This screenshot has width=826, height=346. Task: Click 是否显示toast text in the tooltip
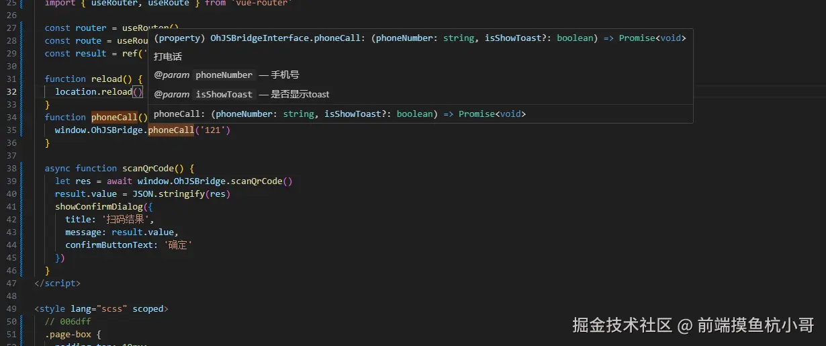tap(300, 94)
